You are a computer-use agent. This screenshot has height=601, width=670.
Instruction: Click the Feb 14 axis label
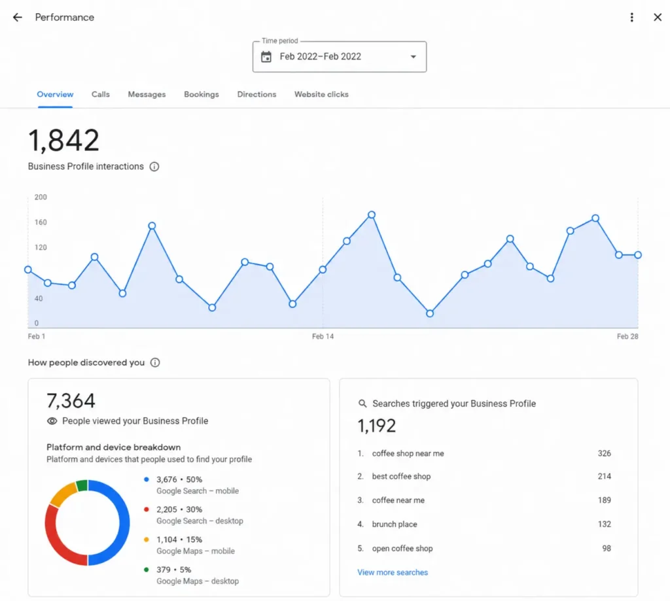323,337
